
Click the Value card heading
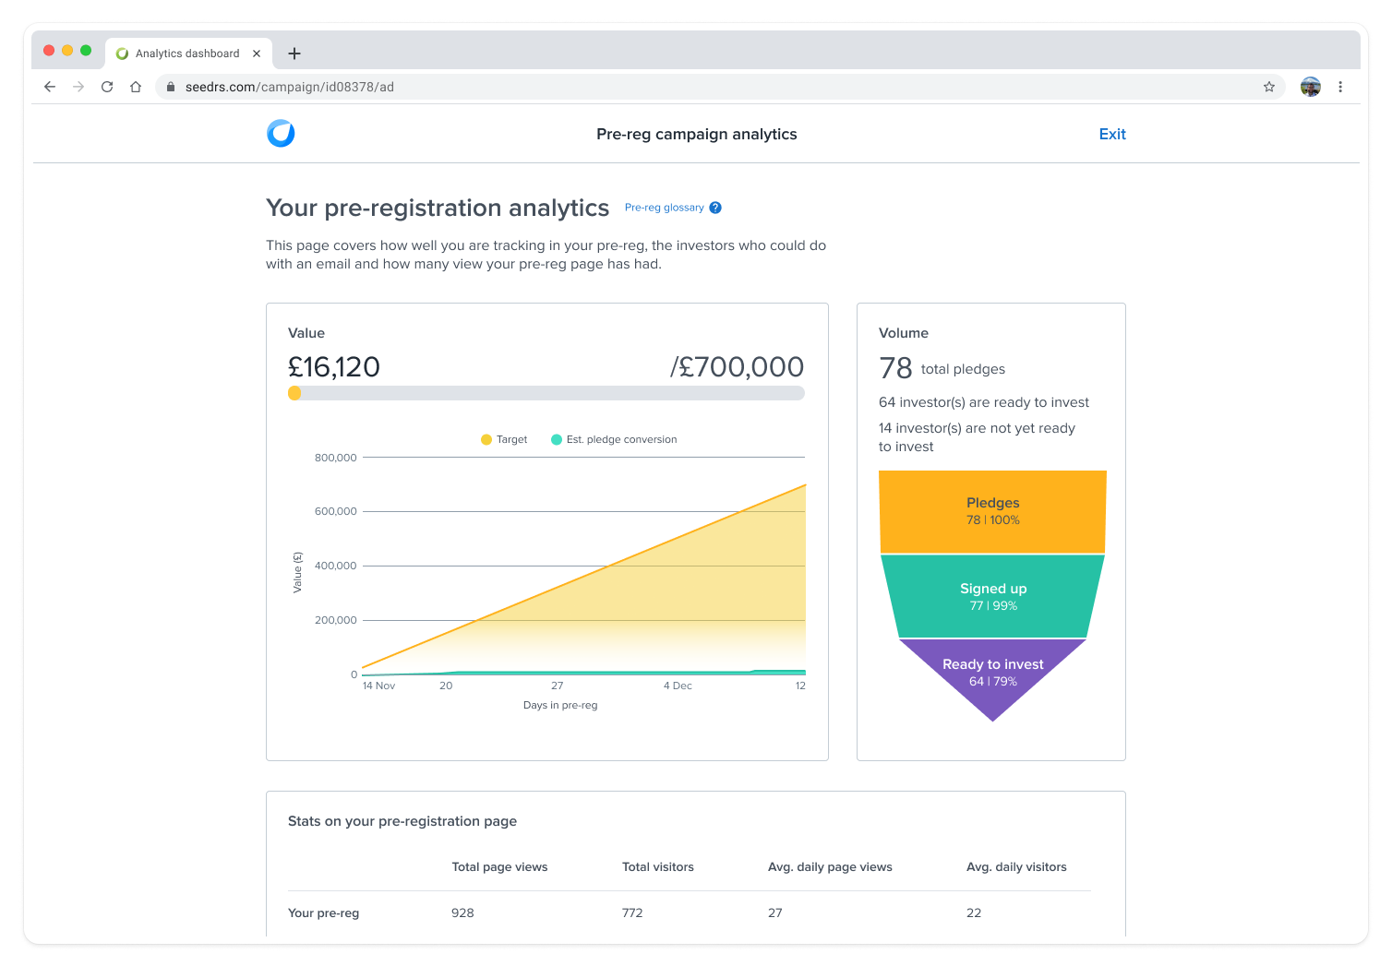coord(306,333)
